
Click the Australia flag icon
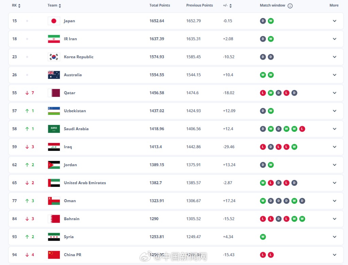pyautogui.click(x=54, y=75)
